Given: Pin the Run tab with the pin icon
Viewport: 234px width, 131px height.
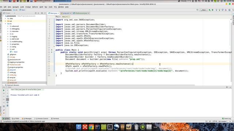Looking at the screenshot, I should (x=4, y=110).
